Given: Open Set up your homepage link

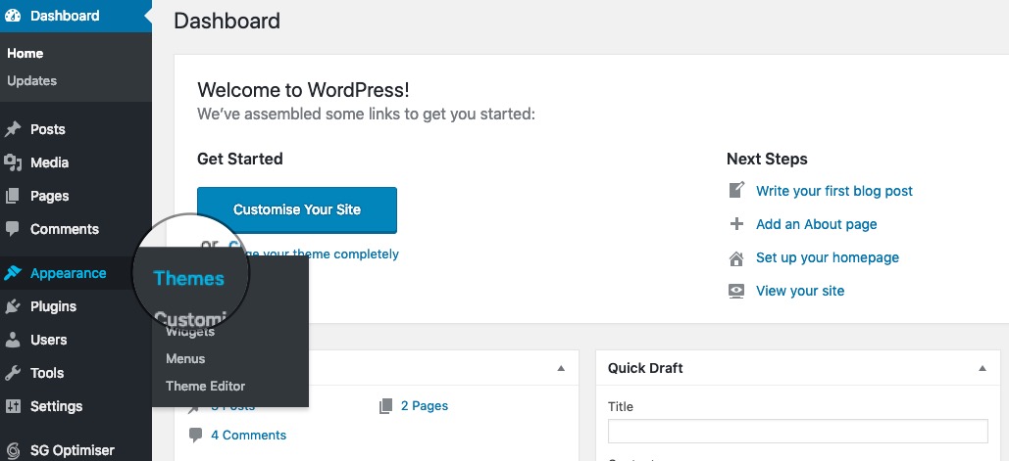Looking at the screenshot, I should (828, 257).
